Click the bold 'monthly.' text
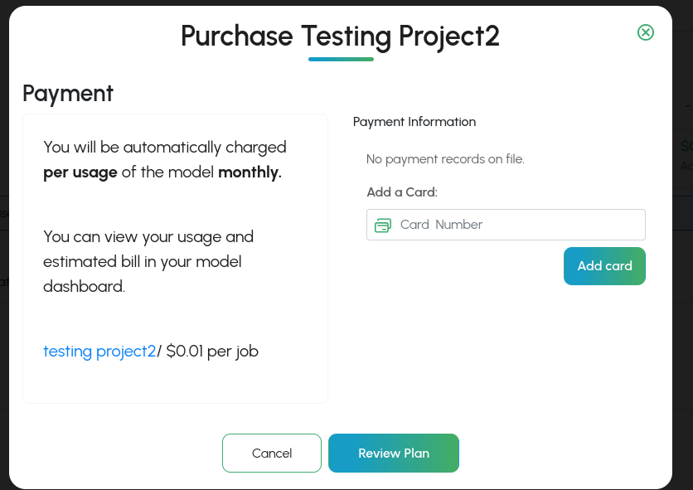 [x=250, y=173]
